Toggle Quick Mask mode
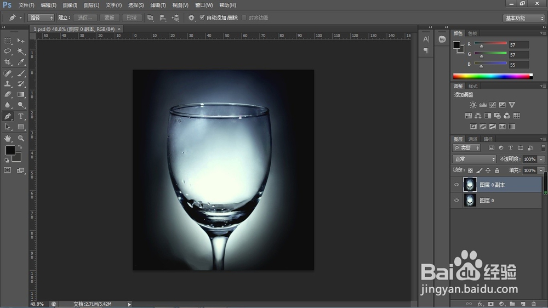The width and height of the screenshot is (548, 308). pos(8,170)
